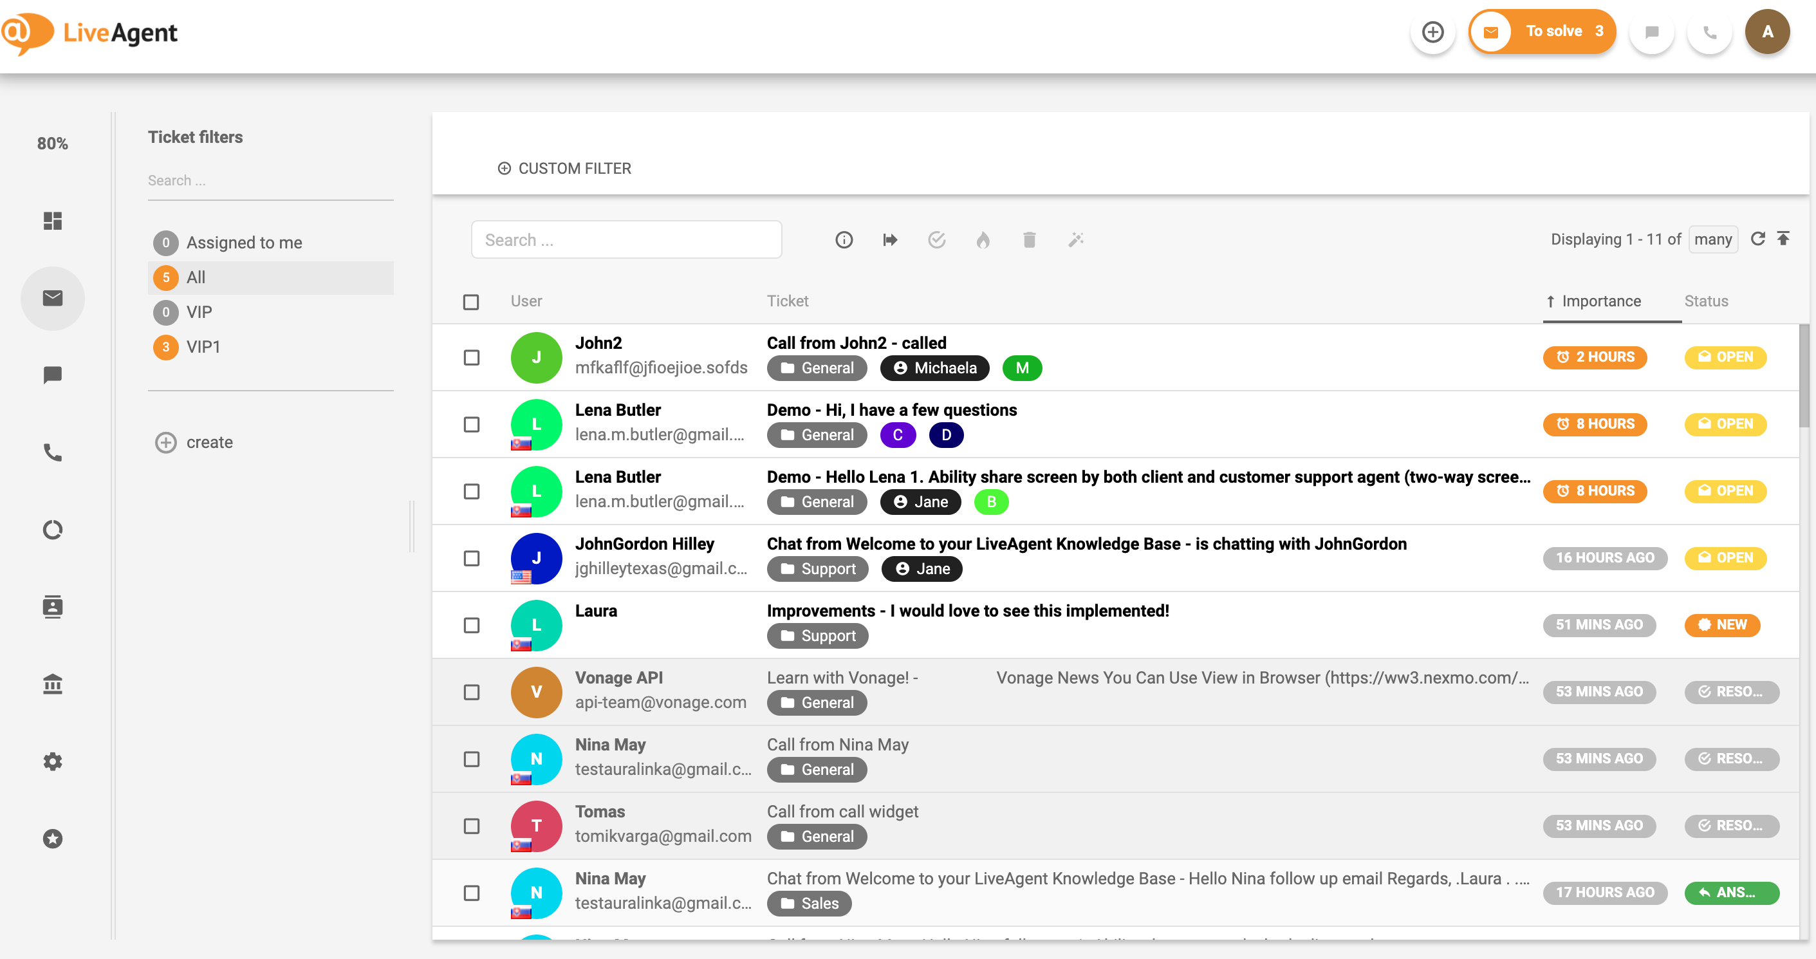This screenshot has height=959, width=1816.
Task: Open the 'many' page size selector
Action: (1714, 239)
